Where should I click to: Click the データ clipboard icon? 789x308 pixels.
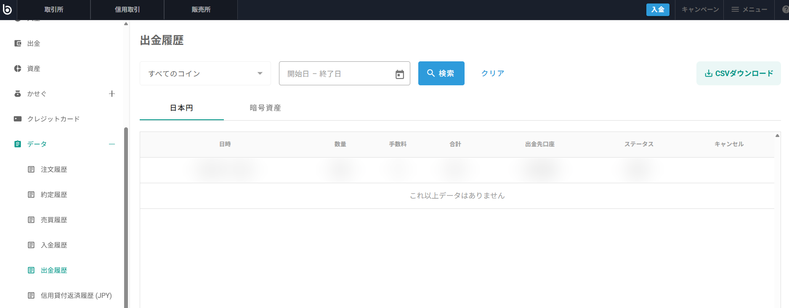pos(18,144)
